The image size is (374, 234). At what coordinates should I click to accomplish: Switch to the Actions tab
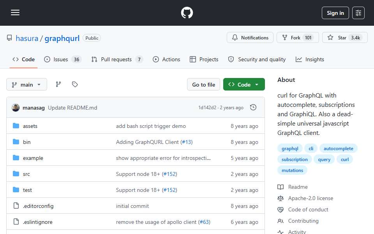pos(166,59)
